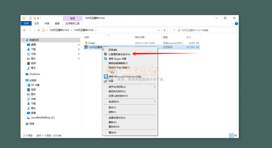The image size is (272, 148).
Task: Choose 共享 in the context menu
Action: point(130,81)
